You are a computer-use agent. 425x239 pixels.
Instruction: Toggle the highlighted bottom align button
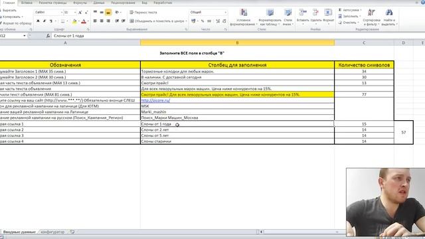click(x=108, y=13)
